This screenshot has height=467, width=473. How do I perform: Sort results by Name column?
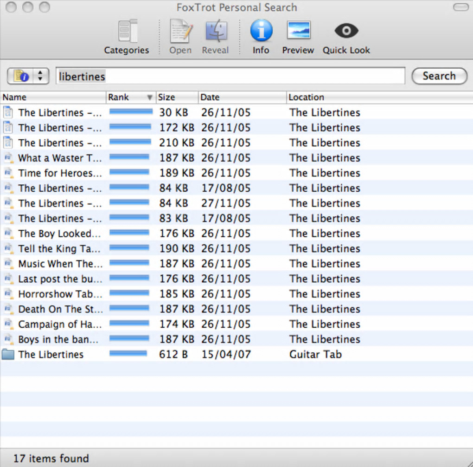pos(53,97)
